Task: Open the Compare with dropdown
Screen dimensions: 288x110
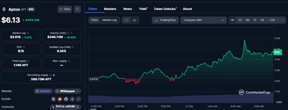Action: coord(204,20)
